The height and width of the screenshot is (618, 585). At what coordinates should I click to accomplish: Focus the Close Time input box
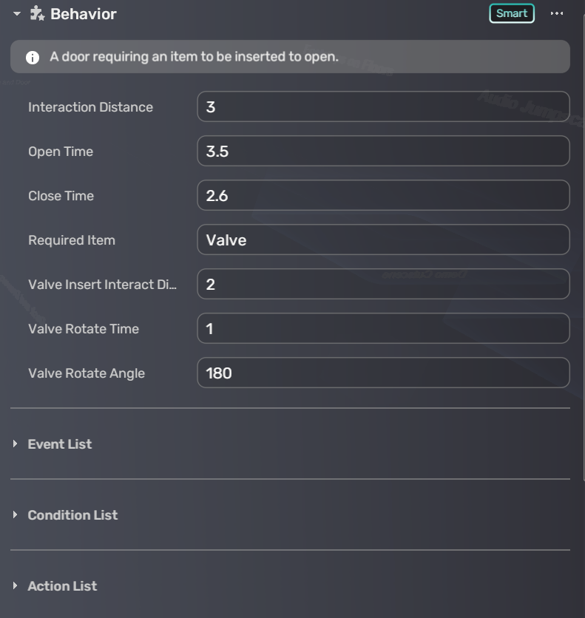pos(383,196)
